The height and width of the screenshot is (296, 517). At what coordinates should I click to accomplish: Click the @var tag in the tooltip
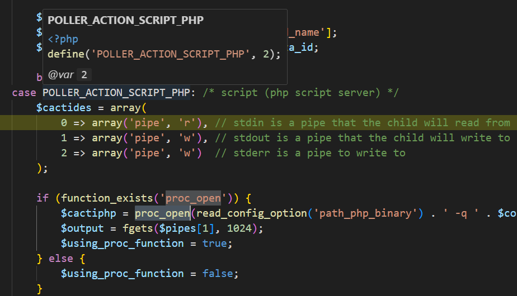pos(60,75)
